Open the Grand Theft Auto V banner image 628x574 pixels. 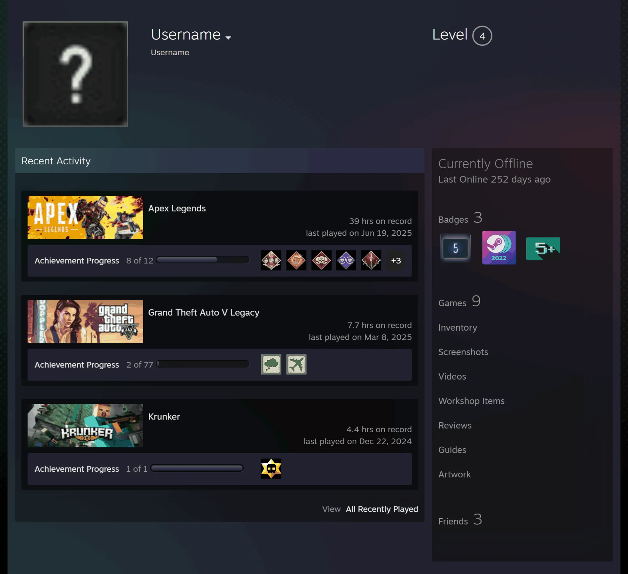[x=85, y=321]
